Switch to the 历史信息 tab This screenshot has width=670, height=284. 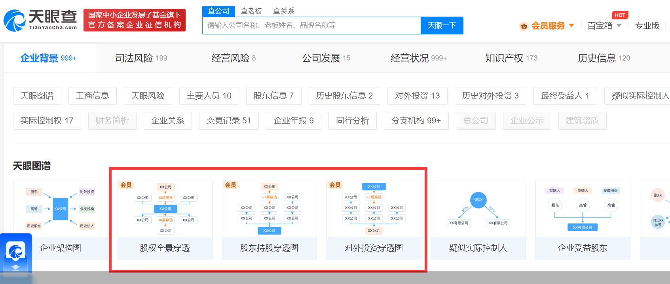pos(604,58)
